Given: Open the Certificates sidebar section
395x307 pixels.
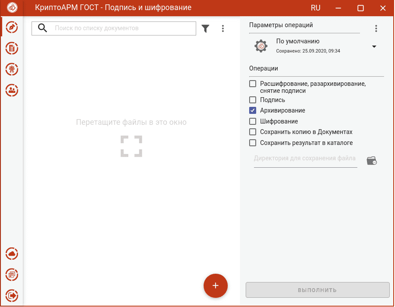Looking at the screenshot, I should pyautogui.click(x=12, y=69).
